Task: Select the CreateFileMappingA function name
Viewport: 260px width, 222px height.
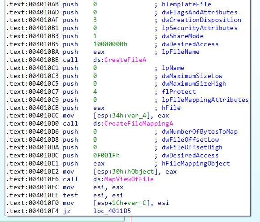Action: pos(139,124)
